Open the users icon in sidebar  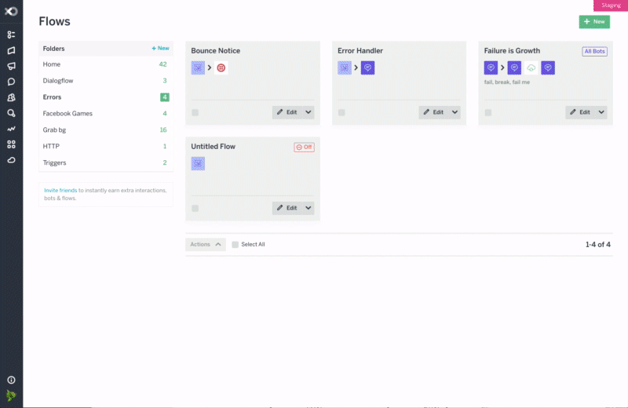[11, 97]
